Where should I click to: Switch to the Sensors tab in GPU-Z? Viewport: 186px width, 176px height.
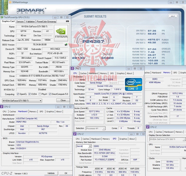20,22
